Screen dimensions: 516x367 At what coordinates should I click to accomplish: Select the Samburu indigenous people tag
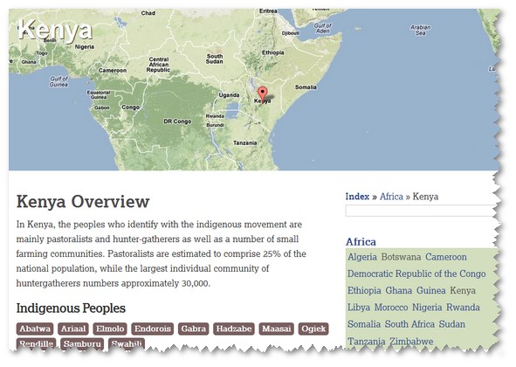point(82,344)
